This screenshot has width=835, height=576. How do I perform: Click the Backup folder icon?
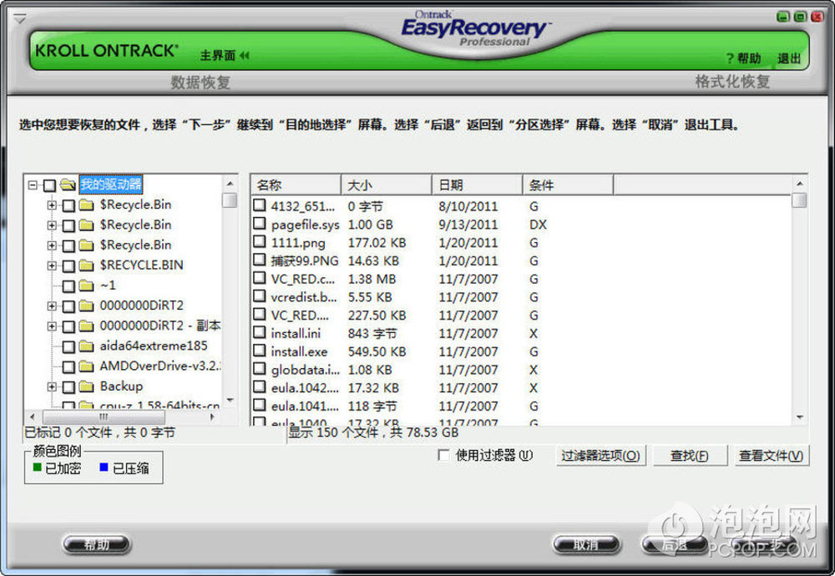[x=86, y=387]
